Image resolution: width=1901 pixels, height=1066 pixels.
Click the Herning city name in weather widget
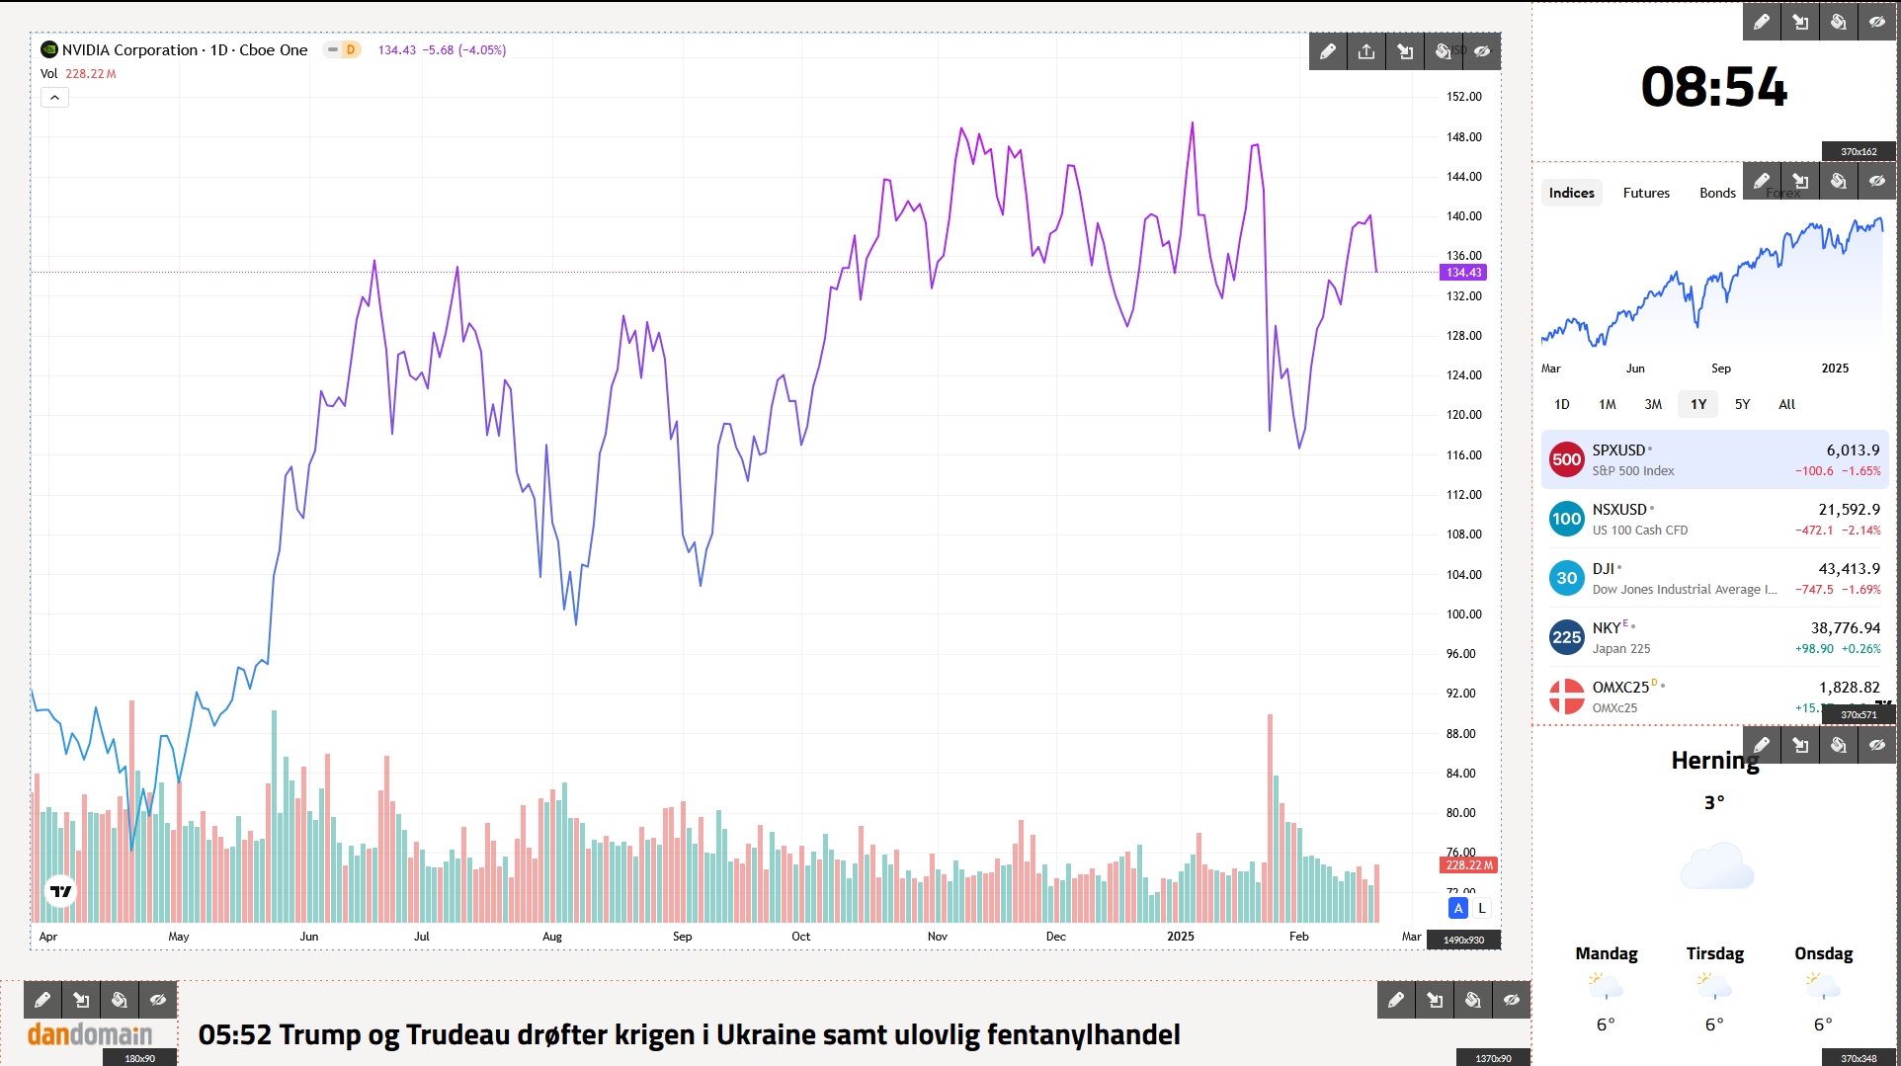[1715, 761]
